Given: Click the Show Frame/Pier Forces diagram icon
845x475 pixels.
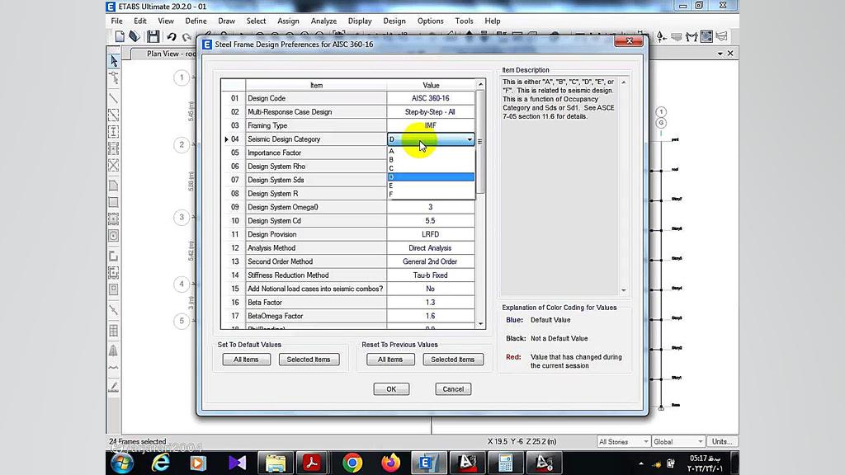Looking at the screenshot, I should click(692, 36).
